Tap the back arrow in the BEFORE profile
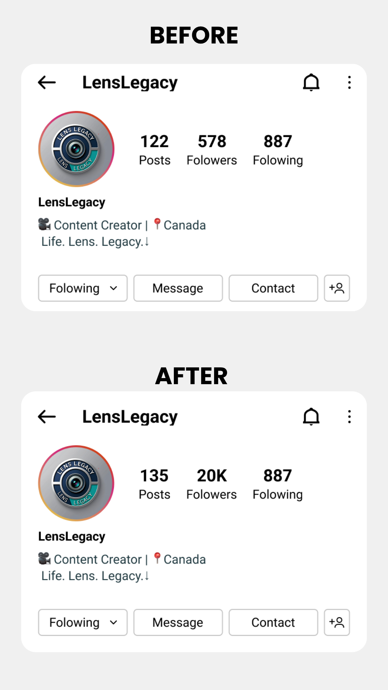 (x=47, y=83)
